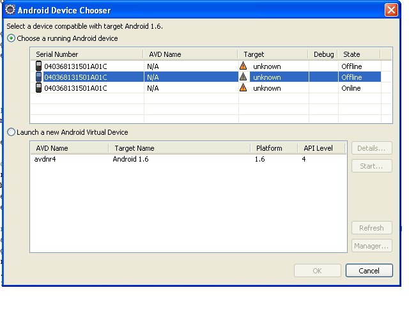Viewport: 409px width, 327px height.
Task: Click phone icon of the Online device row
Action: tap(38, 88)
